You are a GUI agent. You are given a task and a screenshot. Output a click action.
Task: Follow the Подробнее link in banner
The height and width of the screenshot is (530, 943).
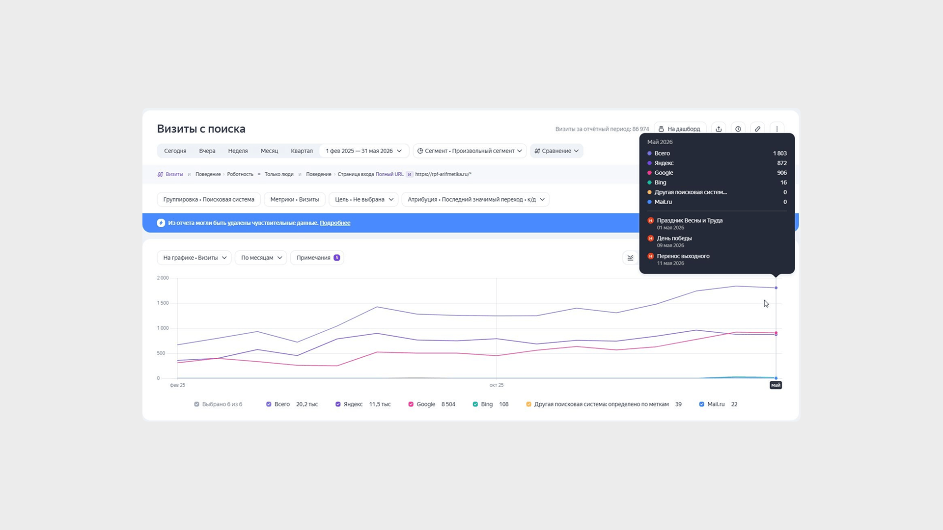[x=335, y=223]
